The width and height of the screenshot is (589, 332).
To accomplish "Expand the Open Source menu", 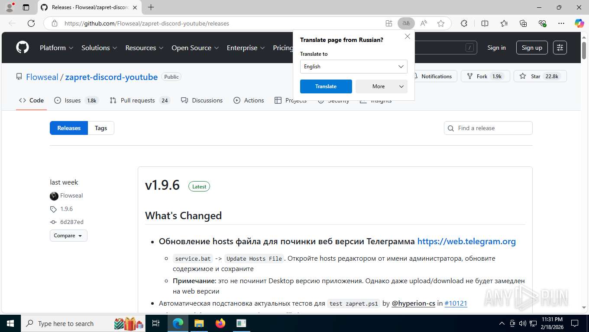I will 195,48.
